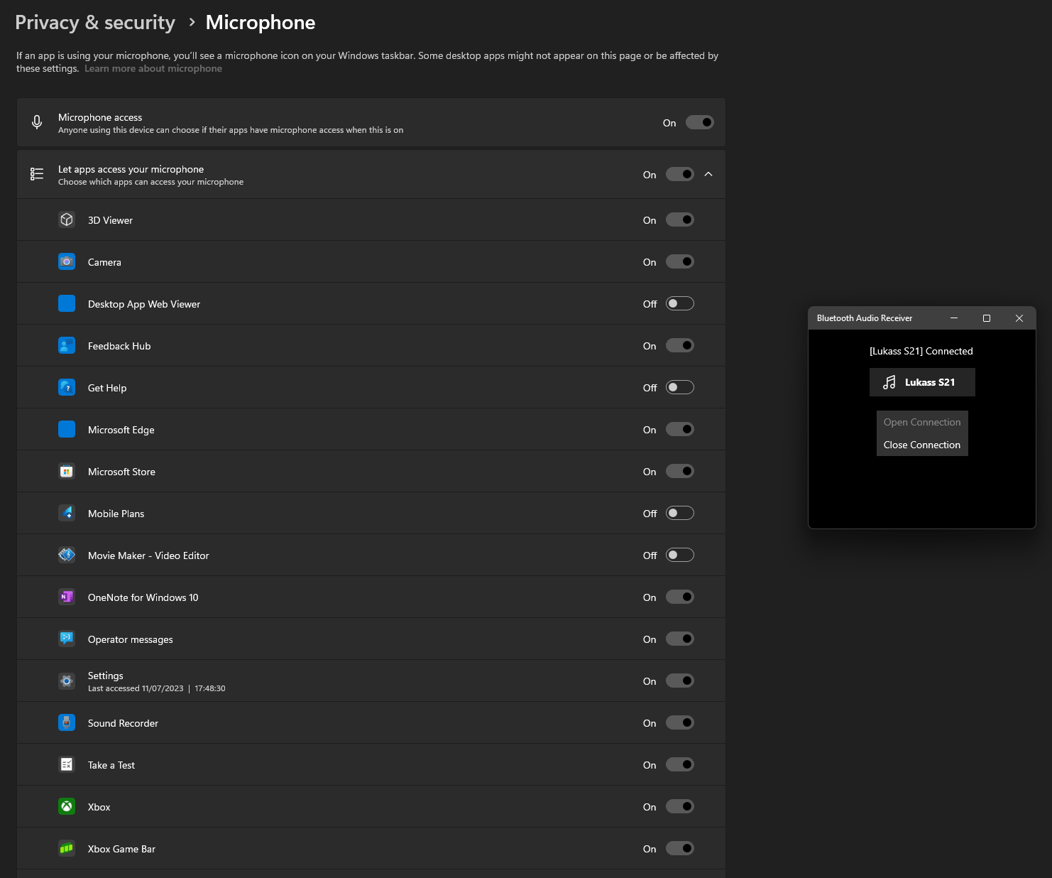
Task: Click the OneNote for Windows 10 label
Action: (x=143, y=597)
